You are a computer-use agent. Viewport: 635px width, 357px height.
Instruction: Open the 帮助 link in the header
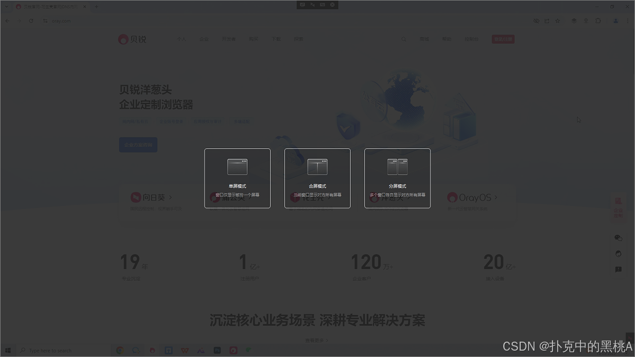(x=447, y=39)
